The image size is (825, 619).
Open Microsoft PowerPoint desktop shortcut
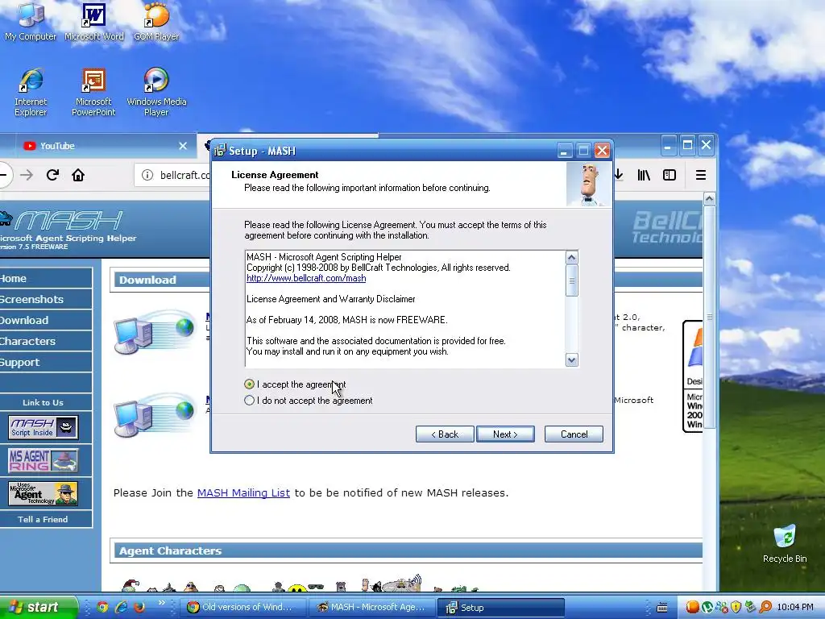[x=93, y=92]
